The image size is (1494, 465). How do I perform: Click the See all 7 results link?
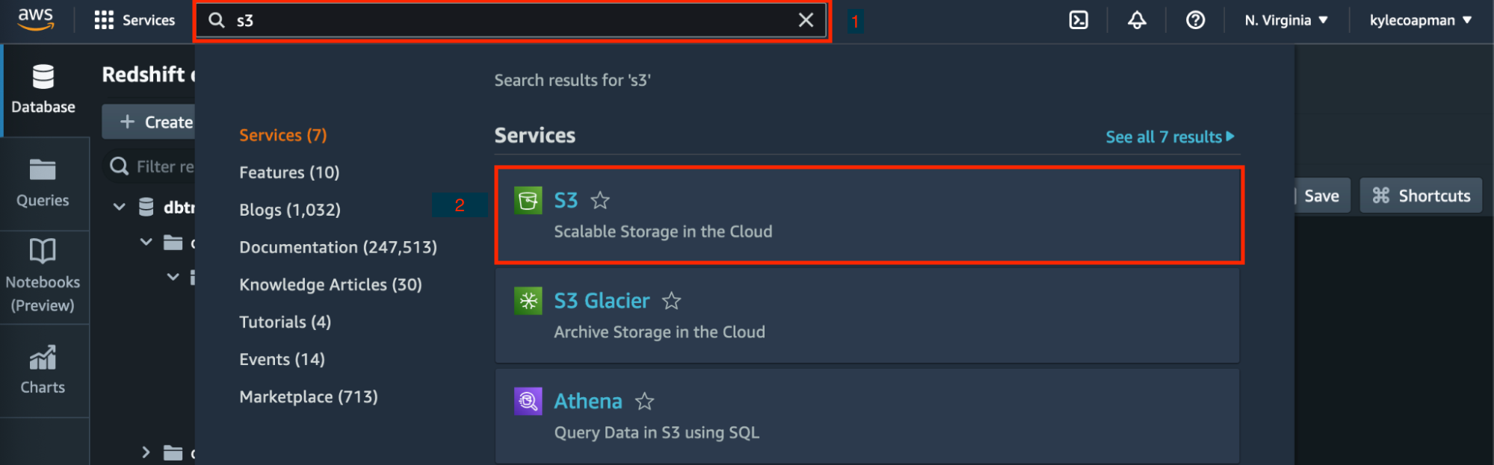(1170, 137)
